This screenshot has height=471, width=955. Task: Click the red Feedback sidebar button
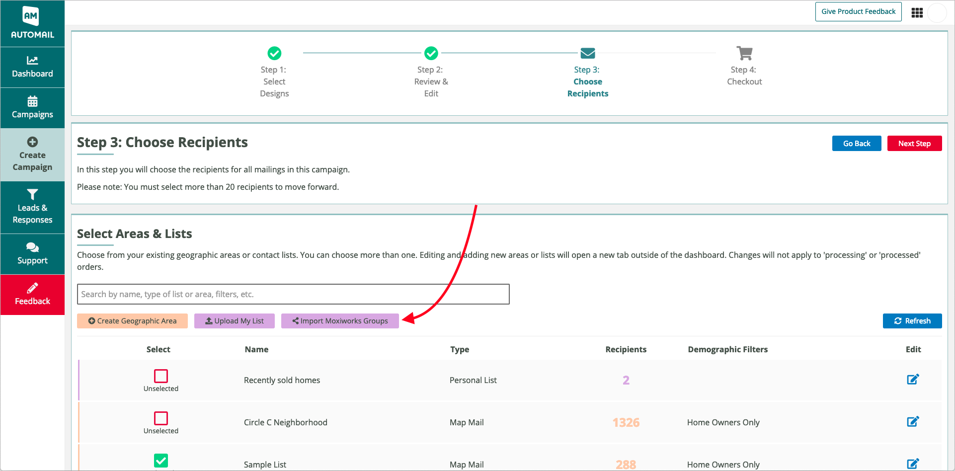(x=32, y=295)
